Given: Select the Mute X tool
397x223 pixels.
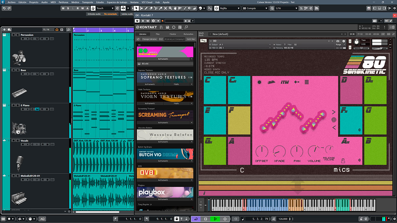Looking at the screenshot, I should pos(165,8).
